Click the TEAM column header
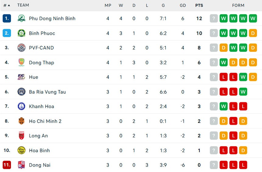Screen dimensions: 262x172 pyautogui.click(x=23, y=5)
